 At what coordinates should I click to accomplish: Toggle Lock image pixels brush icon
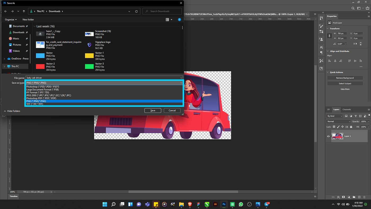pyautogui.click(x=338, y=127)
